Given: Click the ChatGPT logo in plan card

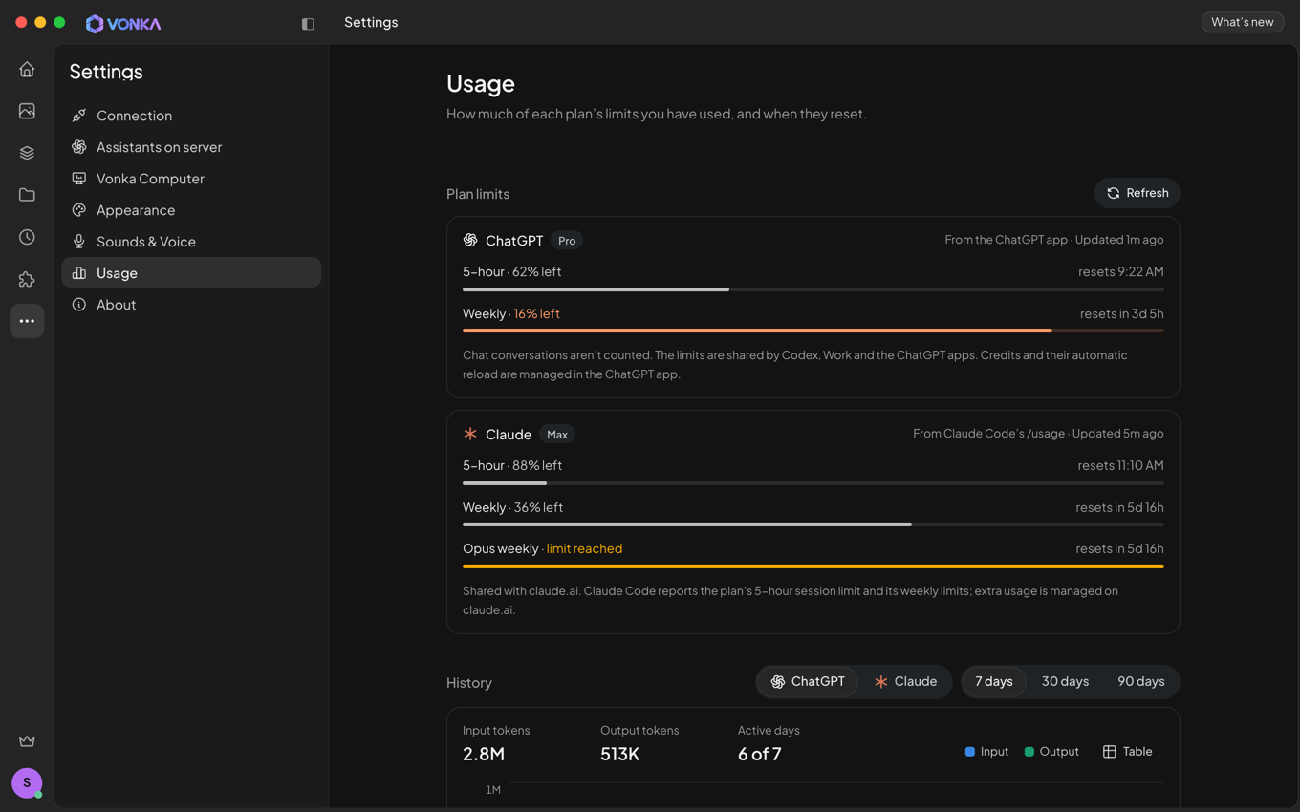Looking at the screenshot, I should pyautogui.click(x=470, y=240).
